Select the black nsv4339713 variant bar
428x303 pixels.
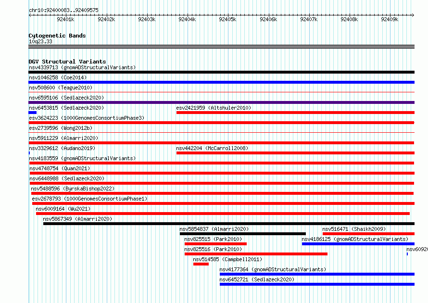221,72
